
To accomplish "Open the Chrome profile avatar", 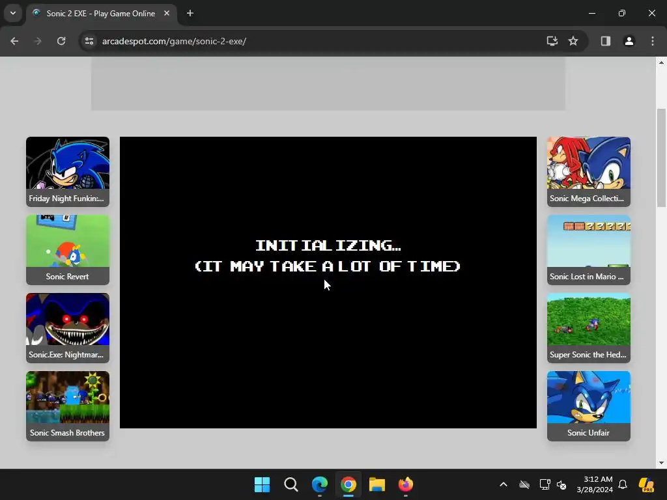I will (629, 41).
